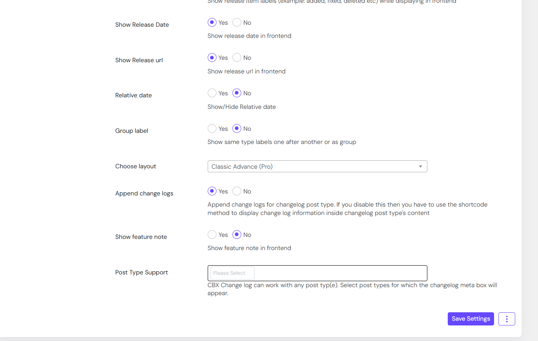Select Yes for Append change logs
The height and width of the screenshot is (341, 538).
(x=212, y=191)
